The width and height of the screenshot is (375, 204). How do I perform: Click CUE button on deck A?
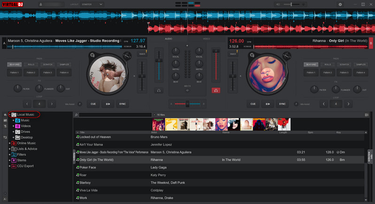coord(93,104)
